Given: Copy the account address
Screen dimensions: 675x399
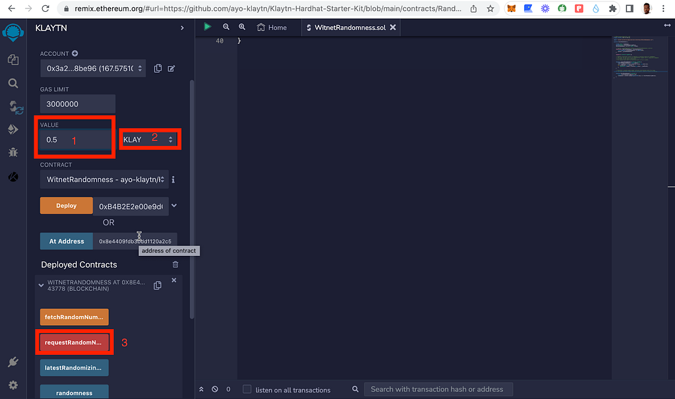Looking at the screenshot, I should 158,69.
